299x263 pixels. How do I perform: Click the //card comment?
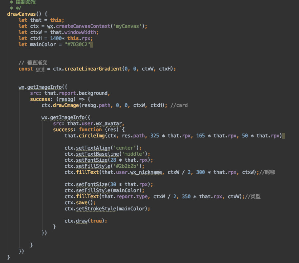point(179,106)
